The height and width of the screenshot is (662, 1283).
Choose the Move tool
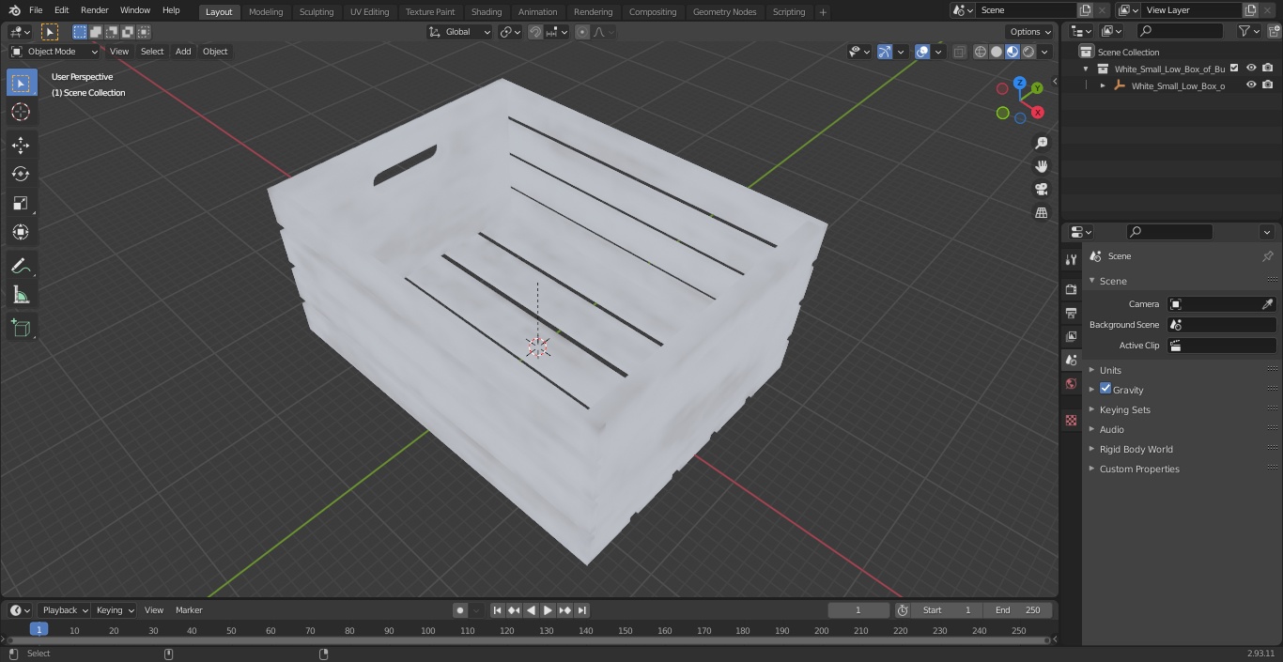(21, 145)
